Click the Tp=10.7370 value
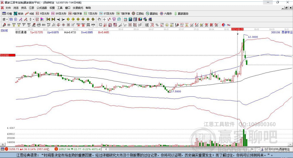293x158 pixels. [x=36, y=33]
